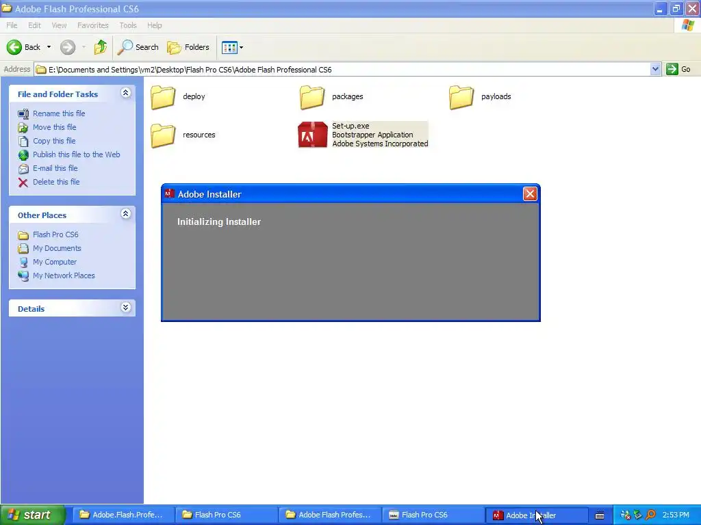Open the Favorites menu
Screen dimensions: 701x525
coord(93,25)
